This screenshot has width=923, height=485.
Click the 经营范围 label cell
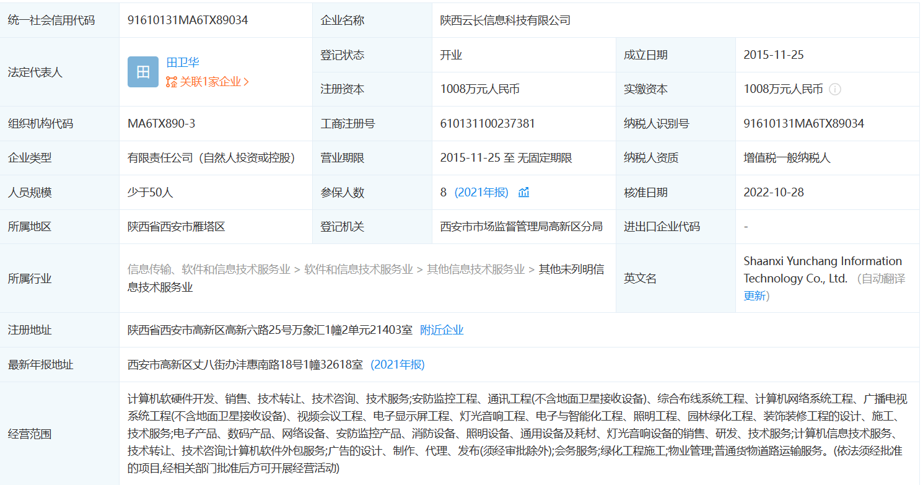60,433
